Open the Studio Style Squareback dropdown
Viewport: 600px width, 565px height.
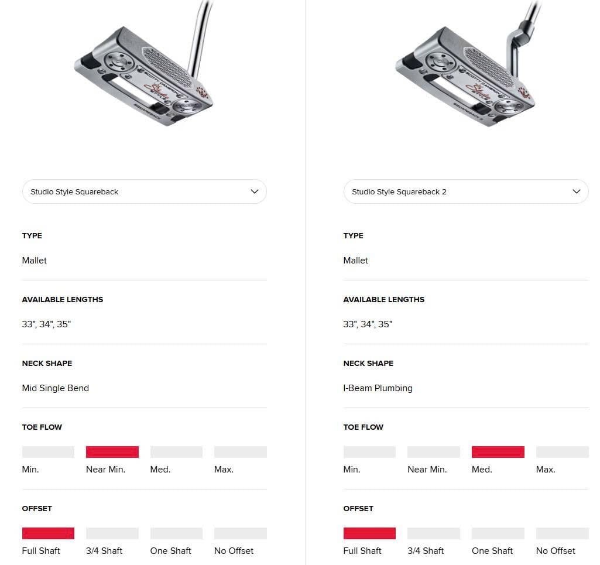pos(144,191)
